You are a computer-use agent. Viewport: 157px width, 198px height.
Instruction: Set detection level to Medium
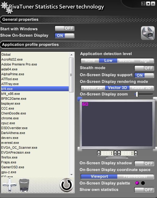tap(126, 61)
